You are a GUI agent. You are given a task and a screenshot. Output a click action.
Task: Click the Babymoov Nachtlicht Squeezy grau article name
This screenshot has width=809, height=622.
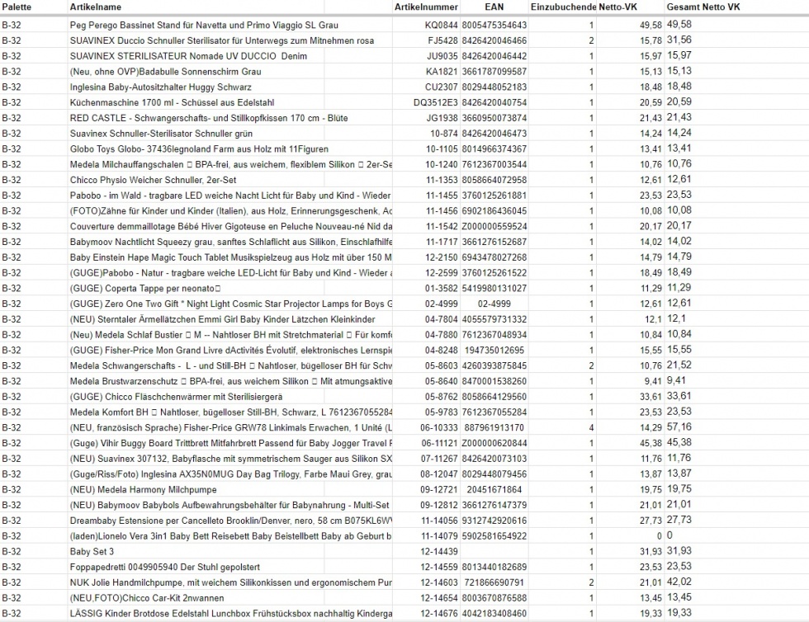click(x=231, y=242)
